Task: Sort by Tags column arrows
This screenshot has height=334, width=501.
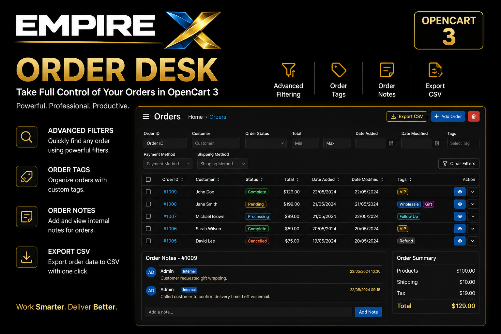Action: tap(410, 180)
